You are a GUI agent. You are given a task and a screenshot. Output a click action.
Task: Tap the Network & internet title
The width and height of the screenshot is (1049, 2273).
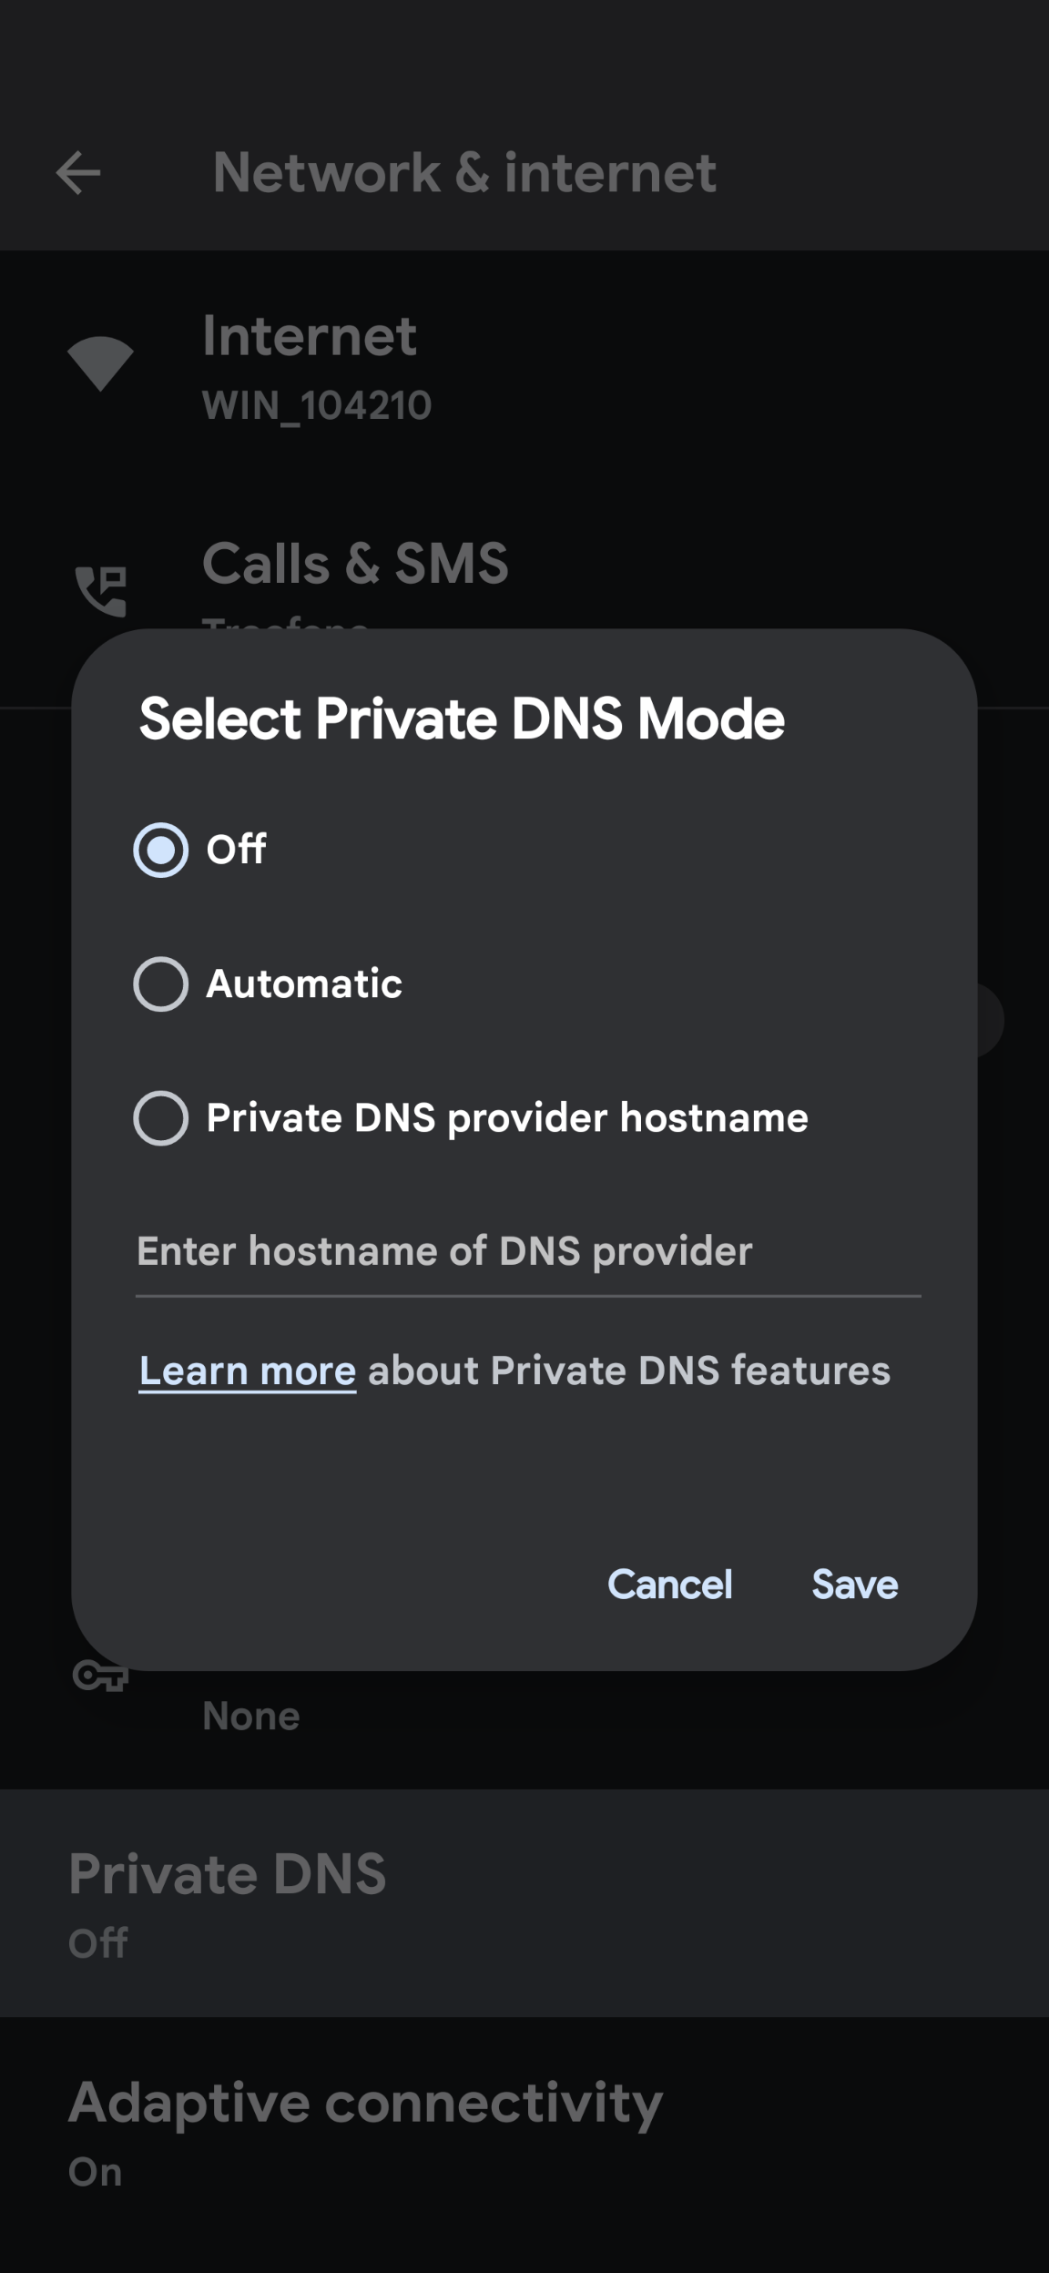tap(464, 172)
